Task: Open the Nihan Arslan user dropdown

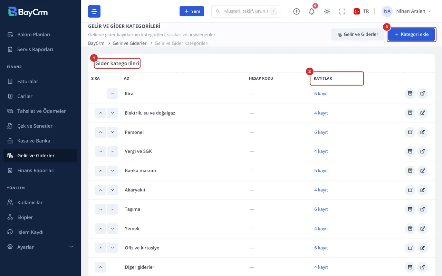Action: pos(407,11)
